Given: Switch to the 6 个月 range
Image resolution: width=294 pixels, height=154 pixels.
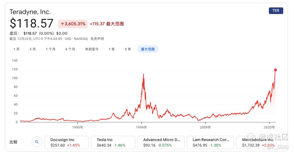Looking at the screenshot, I should click(70, 49).
